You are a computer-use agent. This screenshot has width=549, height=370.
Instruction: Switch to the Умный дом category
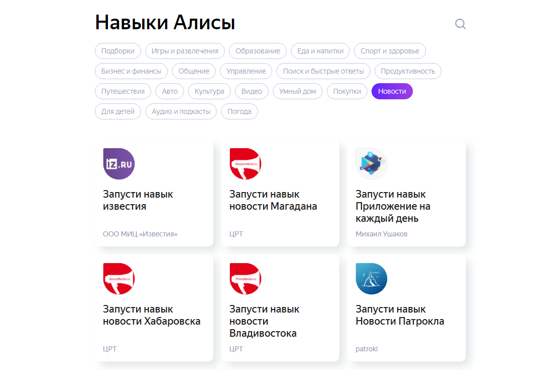(297, 91)
